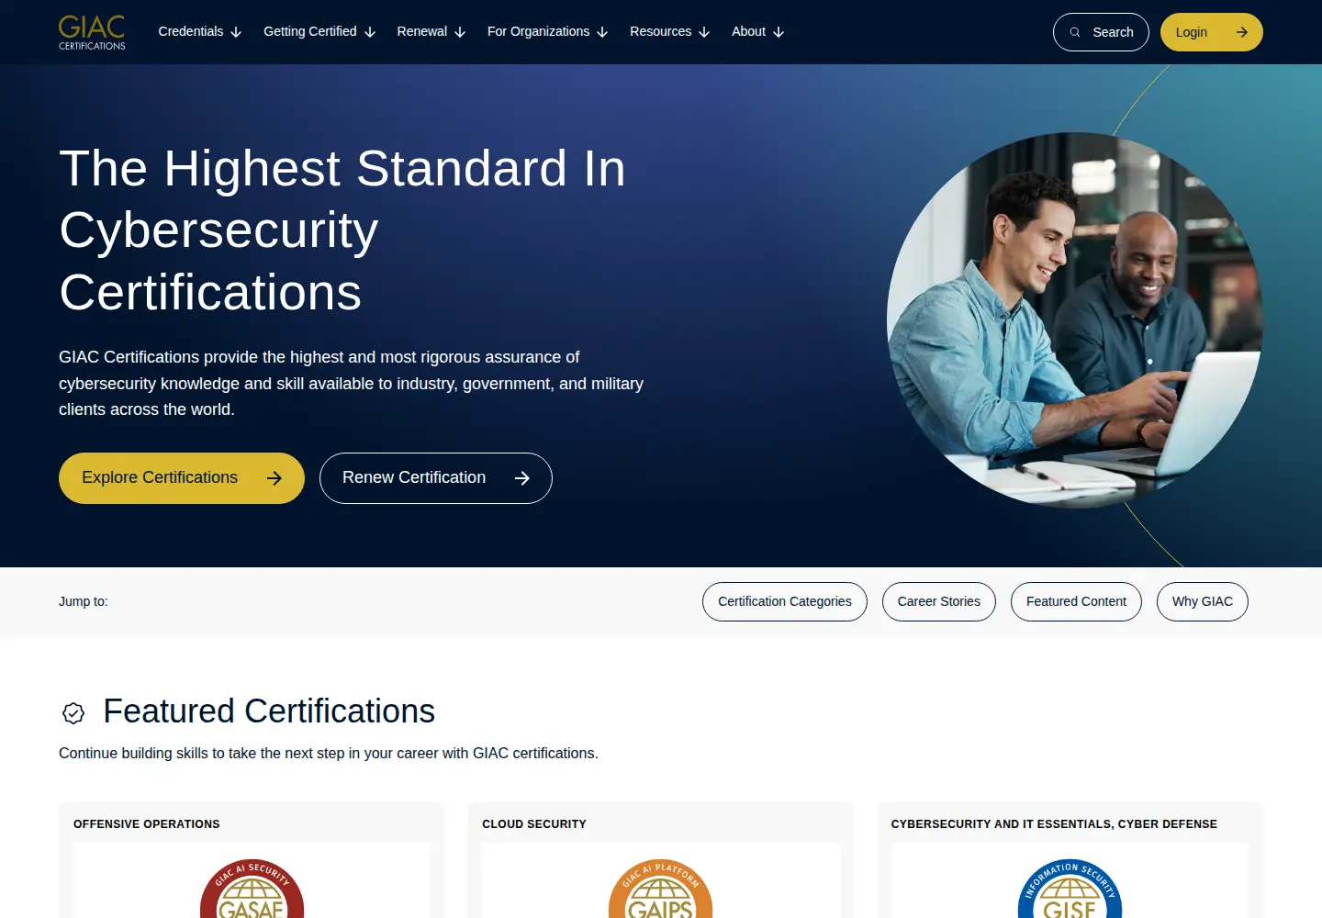Click the Explore Certifications button
This screenshot has width=1322, height=918.
(182, 478)
